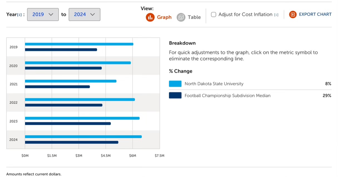Image resolution: width=338 pixels, height=177 pixels.
Task: Click the gray Table view icon
Action: [x=181, y=17]
